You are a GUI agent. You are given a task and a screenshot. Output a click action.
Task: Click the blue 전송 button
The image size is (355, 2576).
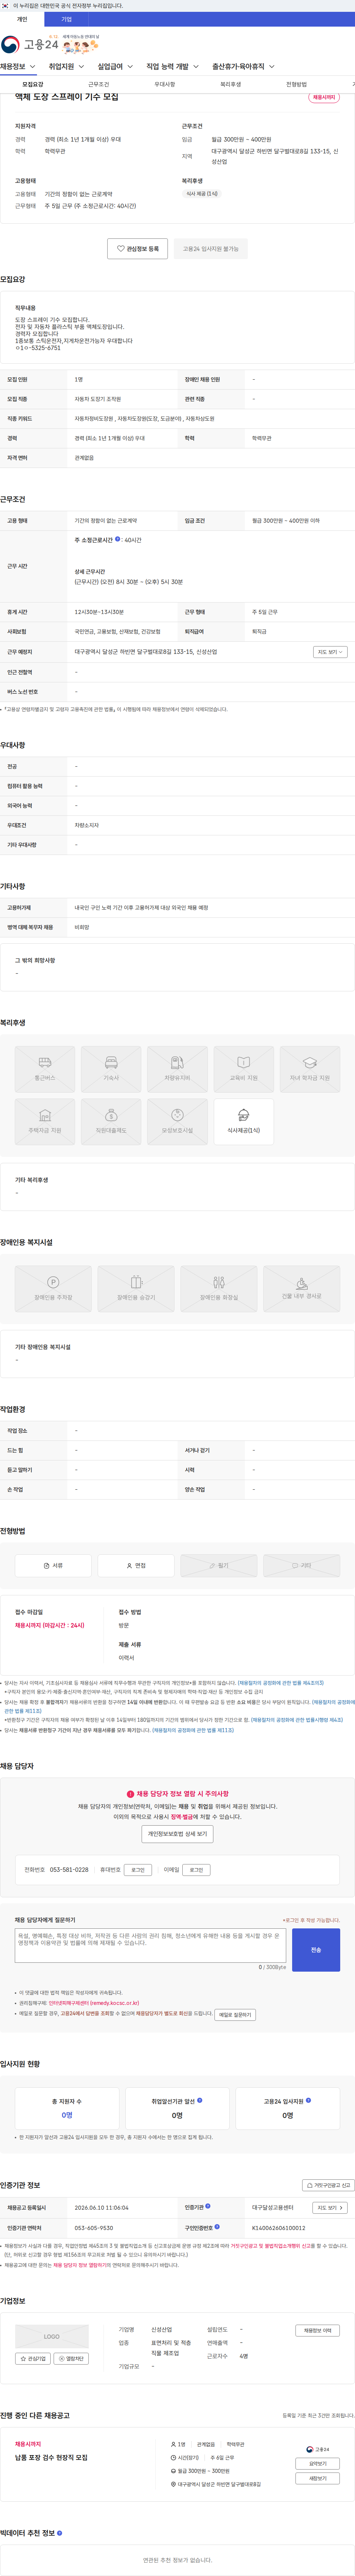point(316,1949)
